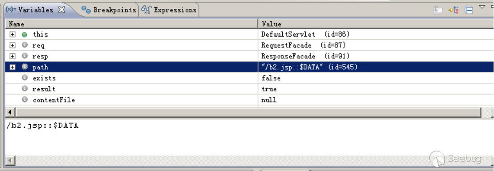Click the Value column header
The width and height of the screenshot is (494, 171).
pyautogui.click(x=376, y=24)
